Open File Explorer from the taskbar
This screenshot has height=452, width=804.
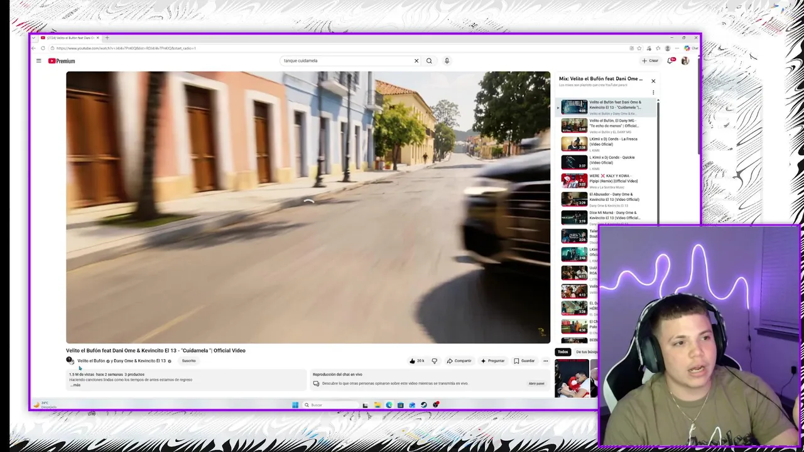pyautogui.click(x=377, y=405)
